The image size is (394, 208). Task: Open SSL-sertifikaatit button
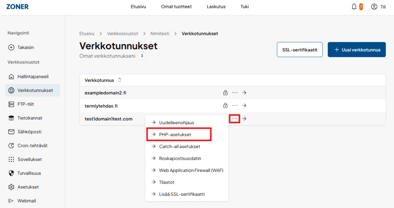pyautogui.click(x=299, y=50)
